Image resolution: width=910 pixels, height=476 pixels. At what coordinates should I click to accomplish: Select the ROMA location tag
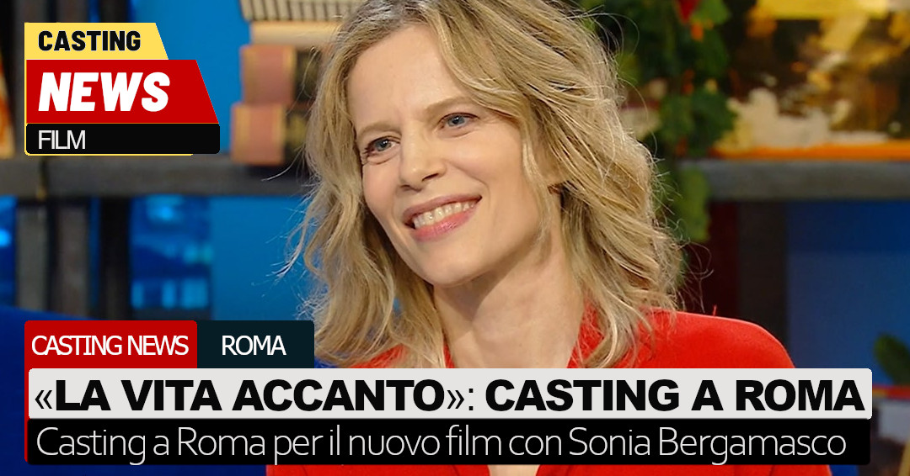[254, 346]
